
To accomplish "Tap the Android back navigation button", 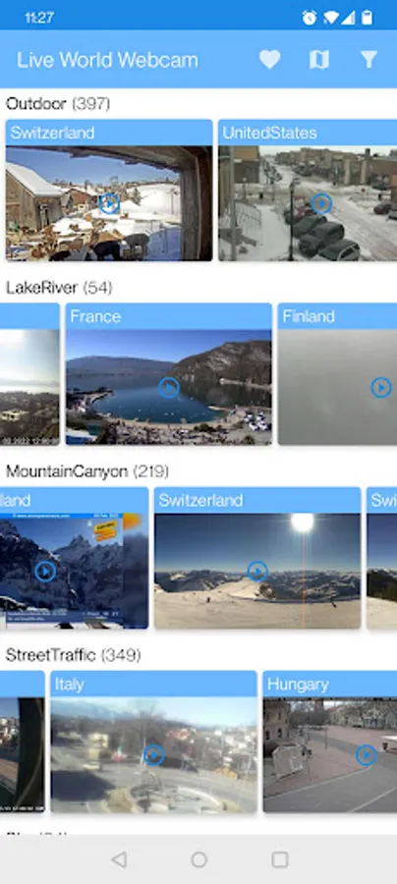I will coord(119,859).
